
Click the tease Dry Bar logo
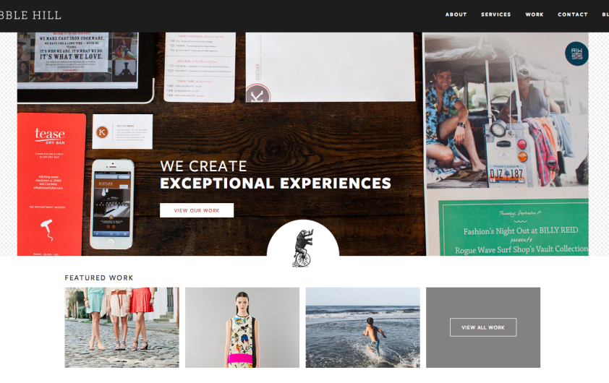click(x=50, y=135)
